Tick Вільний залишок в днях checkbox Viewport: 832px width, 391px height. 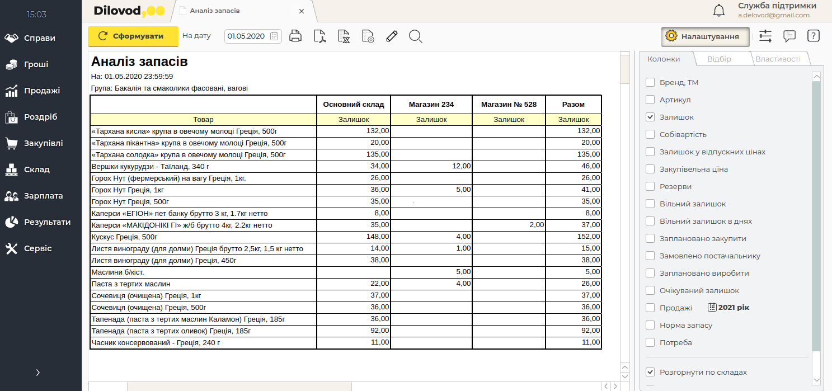point(650,221)
